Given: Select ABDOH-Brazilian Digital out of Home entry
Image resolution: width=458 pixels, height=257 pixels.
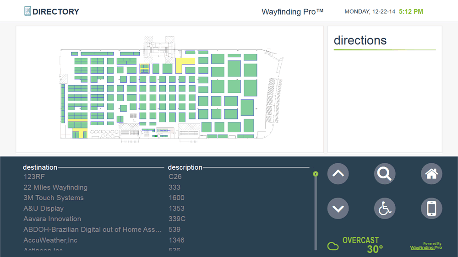Looking at the screenshot, I should (93, 229).
